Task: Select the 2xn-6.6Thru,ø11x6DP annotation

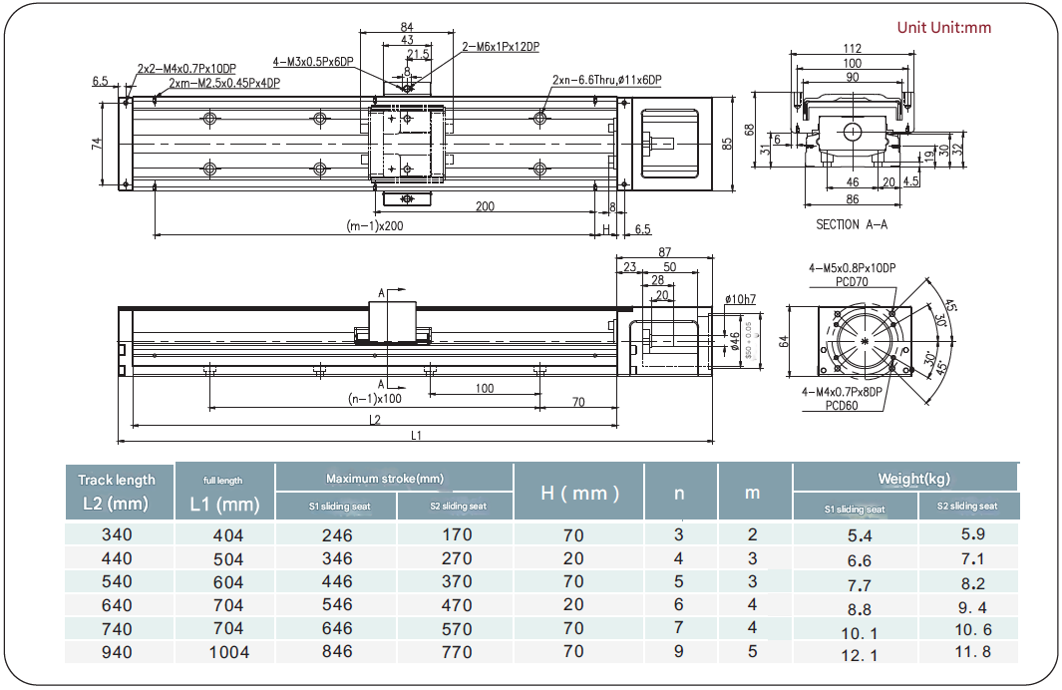Action: (607, 79)
